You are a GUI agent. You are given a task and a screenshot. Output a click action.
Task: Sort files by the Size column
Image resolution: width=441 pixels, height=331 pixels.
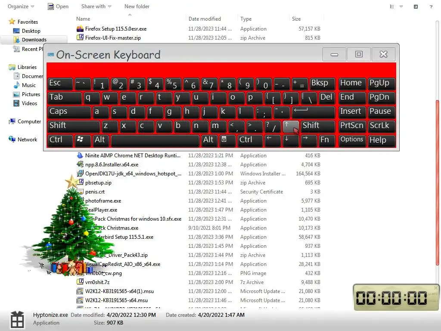(x=296, y=19)
